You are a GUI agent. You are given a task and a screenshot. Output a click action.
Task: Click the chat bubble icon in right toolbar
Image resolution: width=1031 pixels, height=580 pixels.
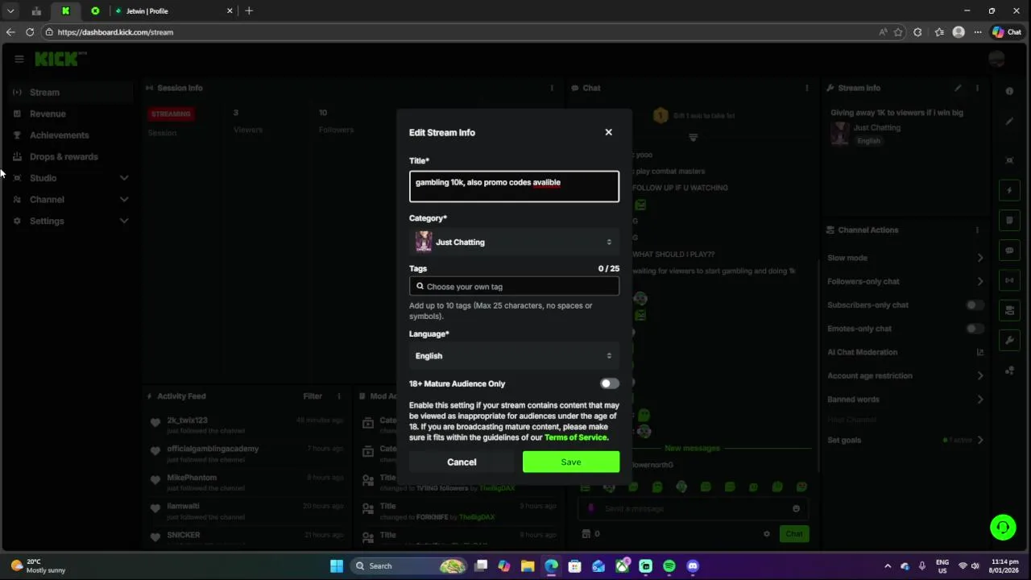coord(1009,251)
